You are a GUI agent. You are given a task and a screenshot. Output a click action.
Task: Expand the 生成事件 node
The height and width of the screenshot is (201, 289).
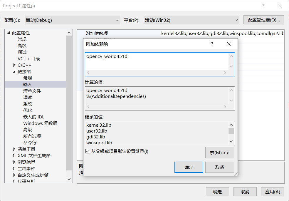click(x=14, y=168)
